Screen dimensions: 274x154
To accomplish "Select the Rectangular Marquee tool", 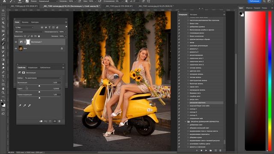I will tap(3, 15).
